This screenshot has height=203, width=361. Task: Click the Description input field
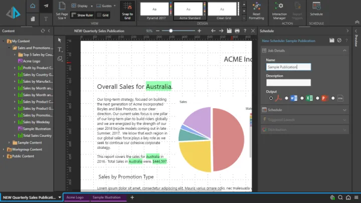[x=288, y=83]
